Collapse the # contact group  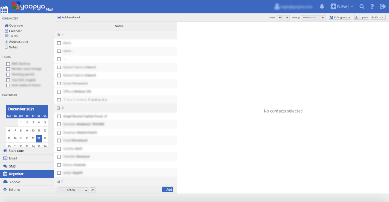pyautogui.click(x=59, y=35)
